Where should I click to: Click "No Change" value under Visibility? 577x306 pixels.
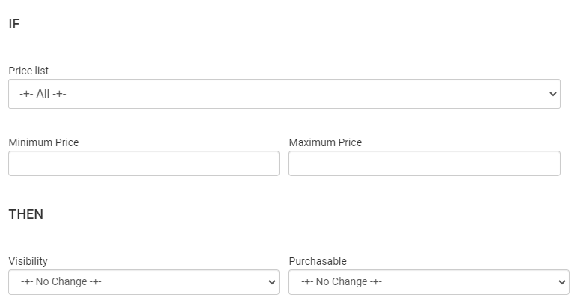click(62, 282)
